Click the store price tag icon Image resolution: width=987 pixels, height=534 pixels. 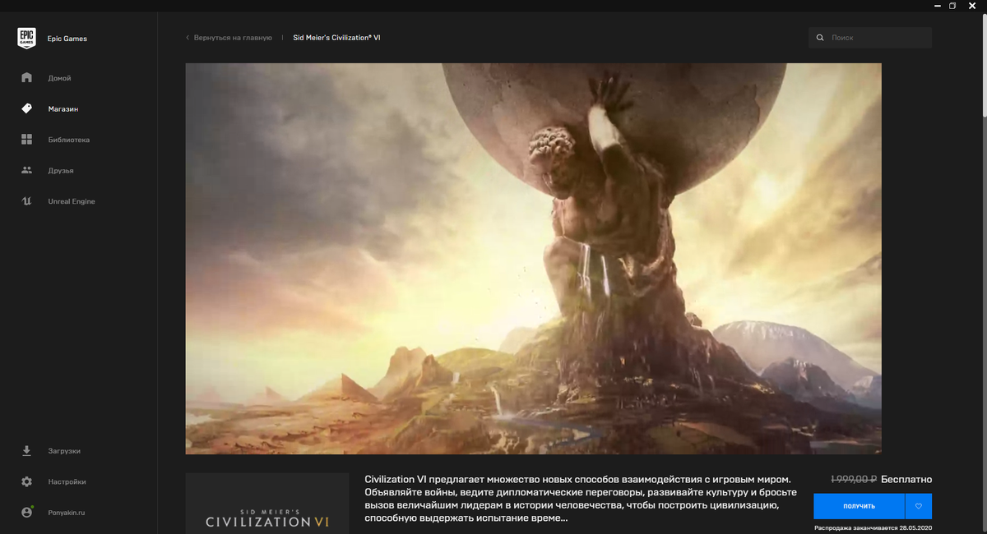26,108
